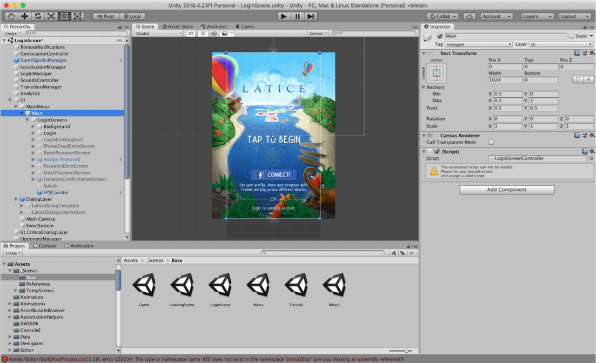Select the Scale tool
The width and height of the screenshot is (596, 363).
pos(51,16)
